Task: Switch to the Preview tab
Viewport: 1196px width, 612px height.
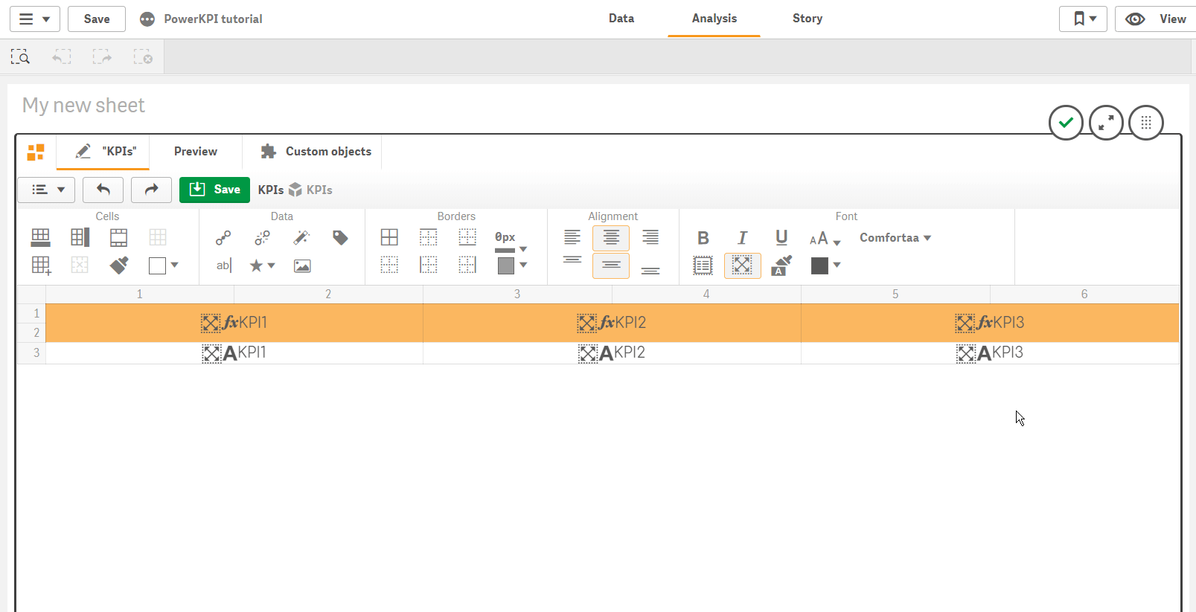Action: coord(196,152)
